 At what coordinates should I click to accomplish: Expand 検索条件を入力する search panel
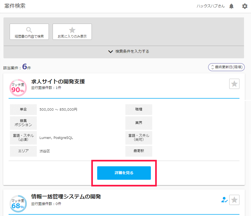[x=124, y=52]
